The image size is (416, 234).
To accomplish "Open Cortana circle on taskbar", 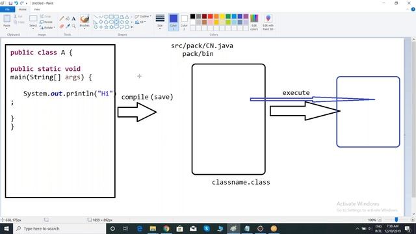I will click(112, 228).
